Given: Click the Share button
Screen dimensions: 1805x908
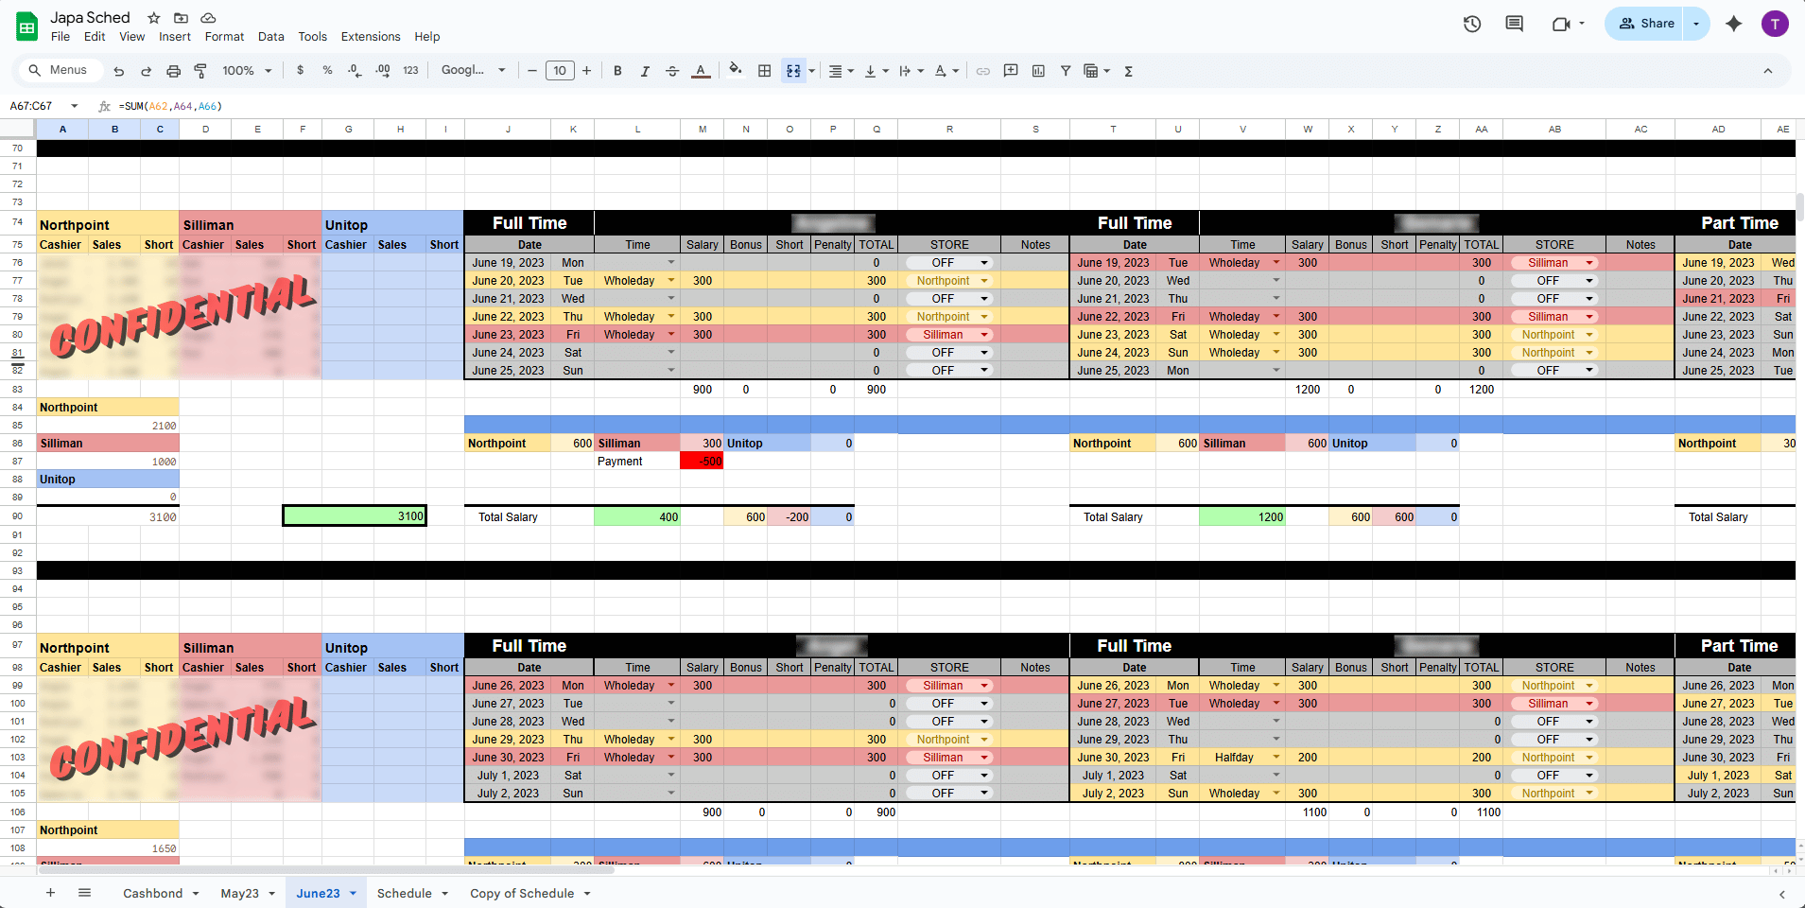Looking at the screenshot, I should 1646,24.
